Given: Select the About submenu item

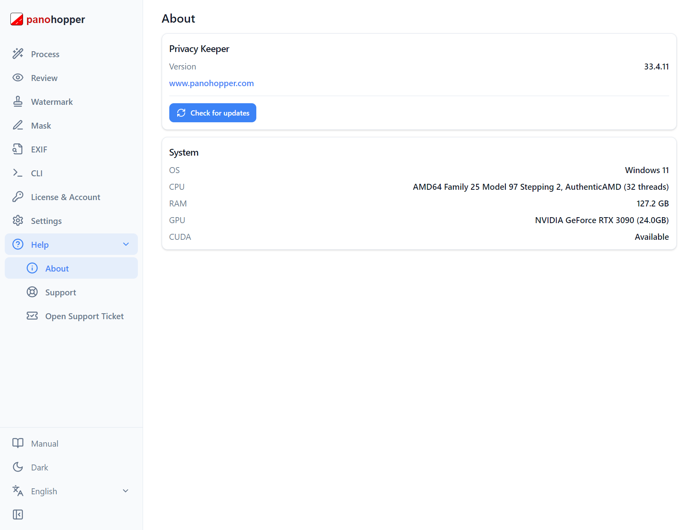Looking at the screenshot, I should [x=71, y=268].
